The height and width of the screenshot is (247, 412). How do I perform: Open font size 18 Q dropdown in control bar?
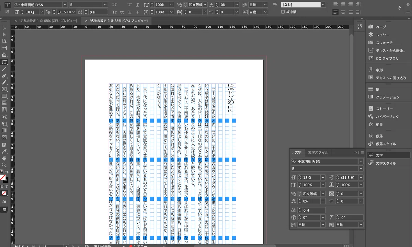[42, 12]
